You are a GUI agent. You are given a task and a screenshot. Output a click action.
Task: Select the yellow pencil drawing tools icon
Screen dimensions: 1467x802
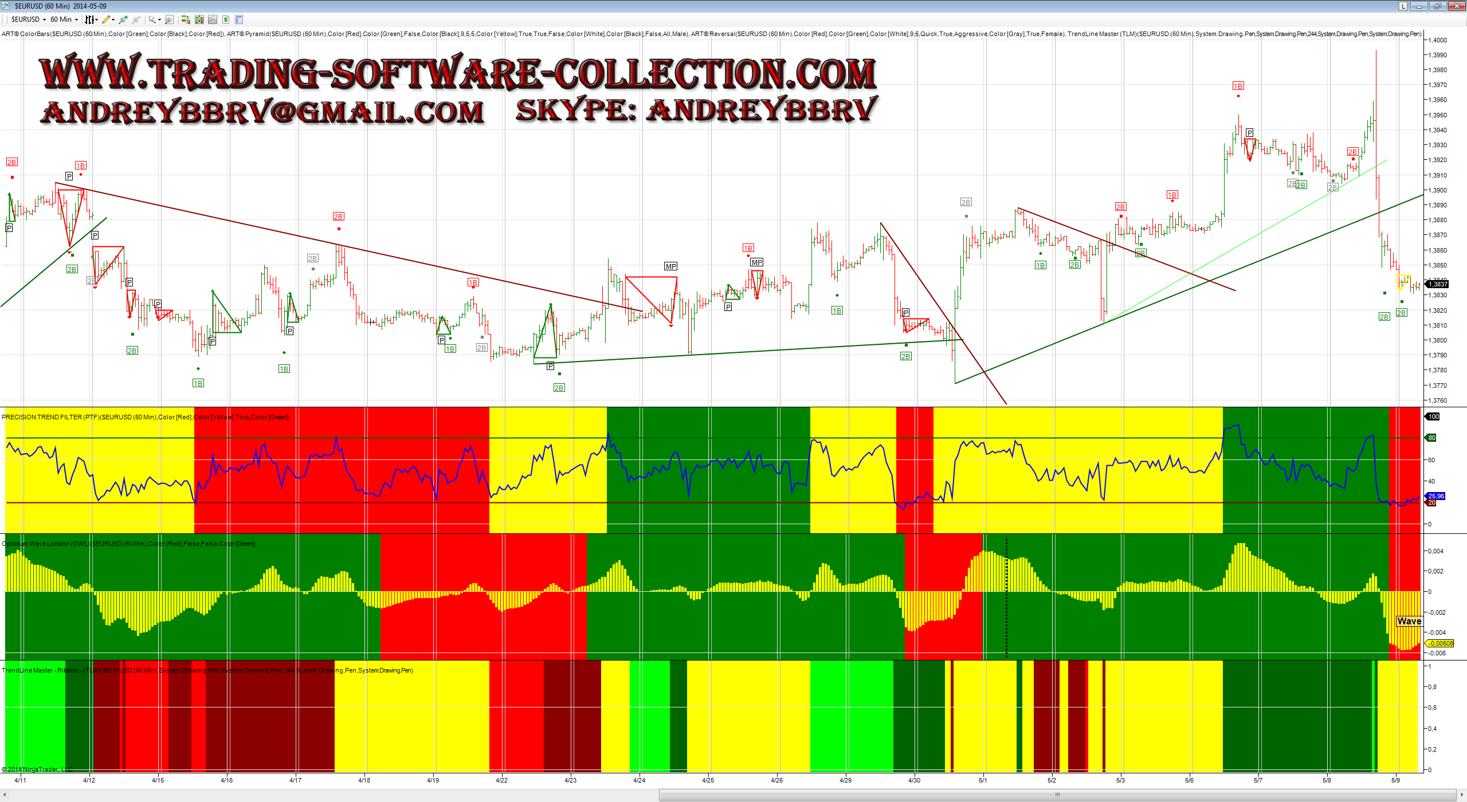pyautogui.click(x=107, y=19)
